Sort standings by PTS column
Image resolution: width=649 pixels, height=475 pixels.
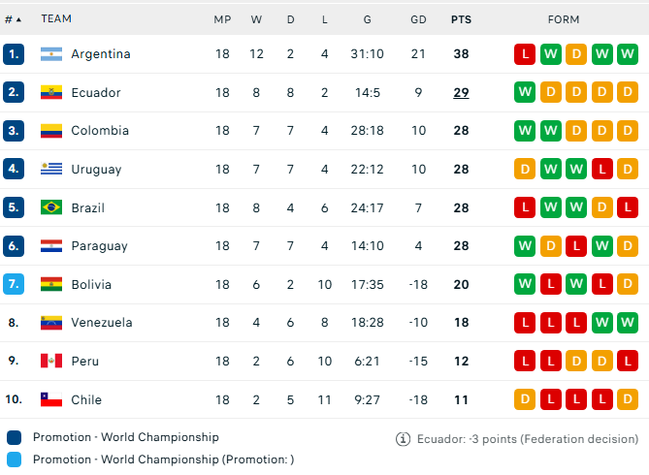461,19
